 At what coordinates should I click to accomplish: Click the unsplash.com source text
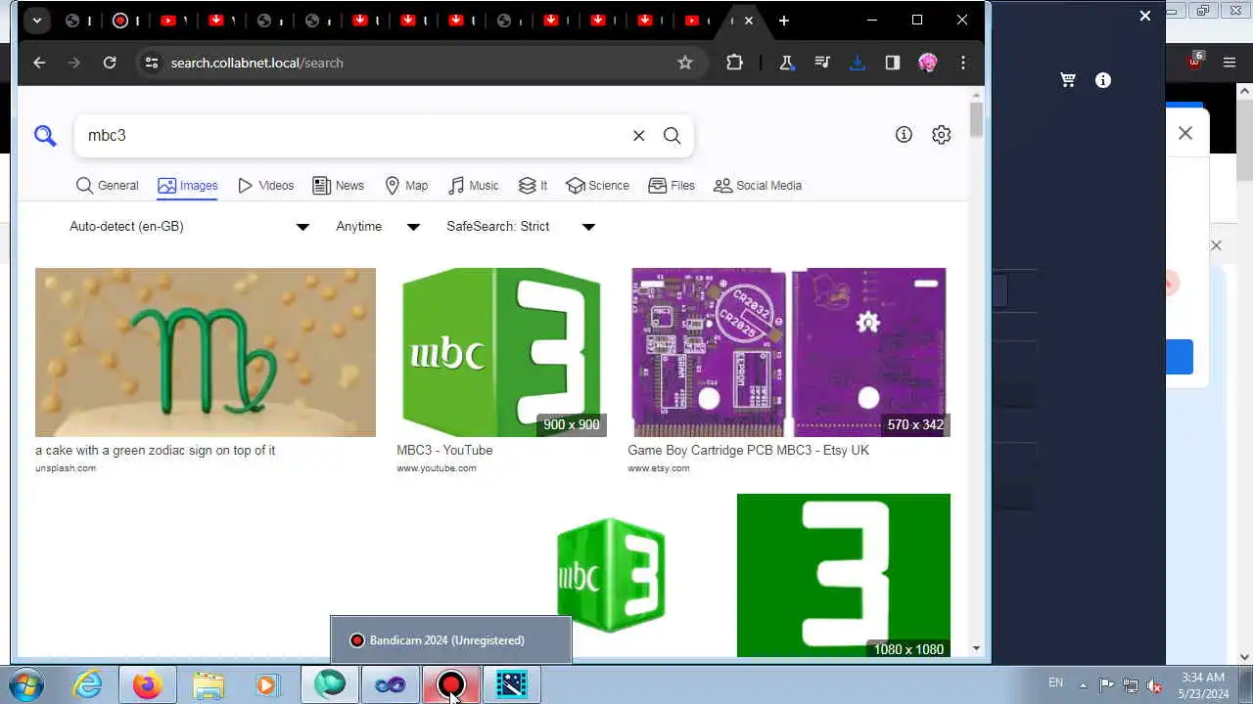(x=66, y=468)
